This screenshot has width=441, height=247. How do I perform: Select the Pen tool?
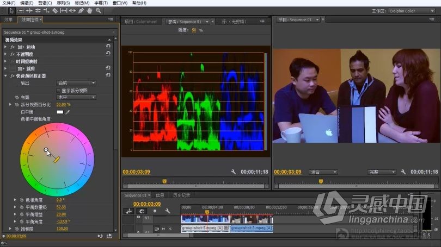click(x=81, y=11)
